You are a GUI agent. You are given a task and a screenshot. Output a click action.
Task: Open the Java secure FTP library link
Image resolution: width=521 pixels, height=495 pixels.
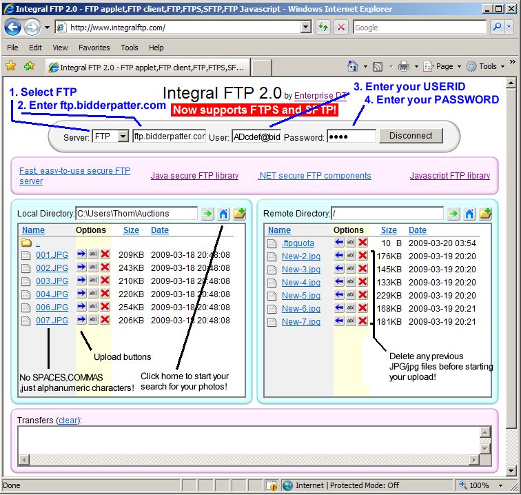pyautogui.click(x=194, y=176)
